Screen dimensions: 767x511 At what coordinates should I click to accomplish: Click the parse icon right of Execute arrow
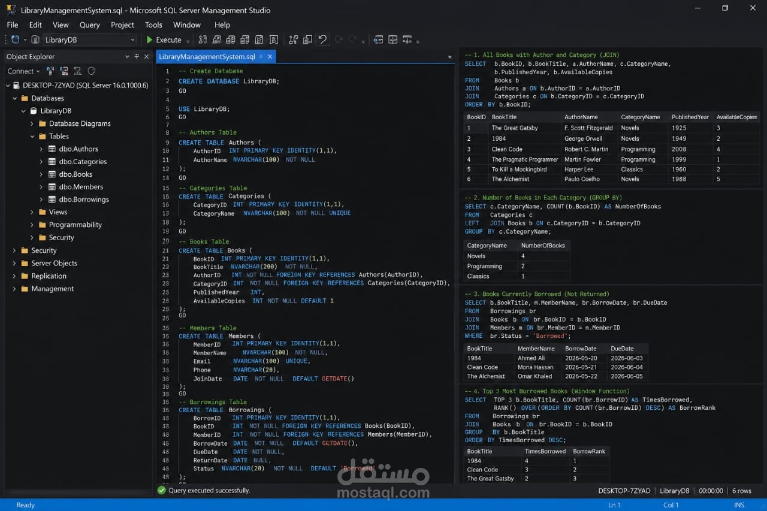pyautogui.click(x=203, y=40)
